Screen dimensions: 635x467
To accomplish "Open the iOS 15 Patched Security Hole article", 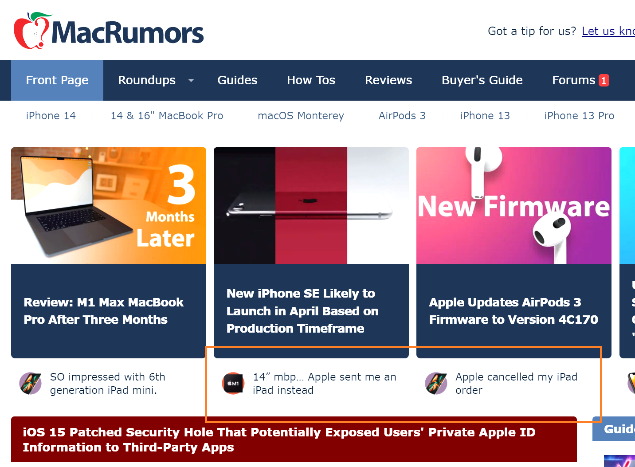I will [x=279, y=440].
